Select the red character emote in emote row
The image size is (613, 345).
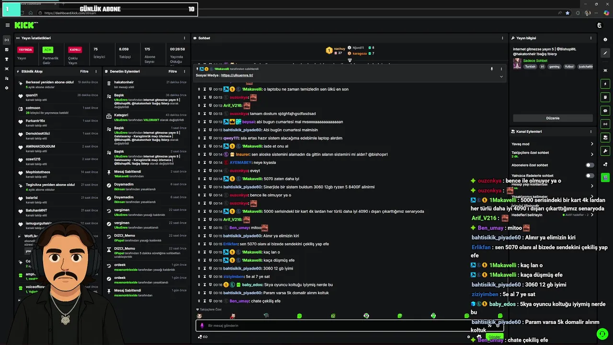click(233, 316)
